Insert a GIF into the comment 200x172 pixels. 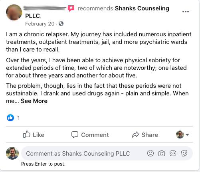coord(173,153)
